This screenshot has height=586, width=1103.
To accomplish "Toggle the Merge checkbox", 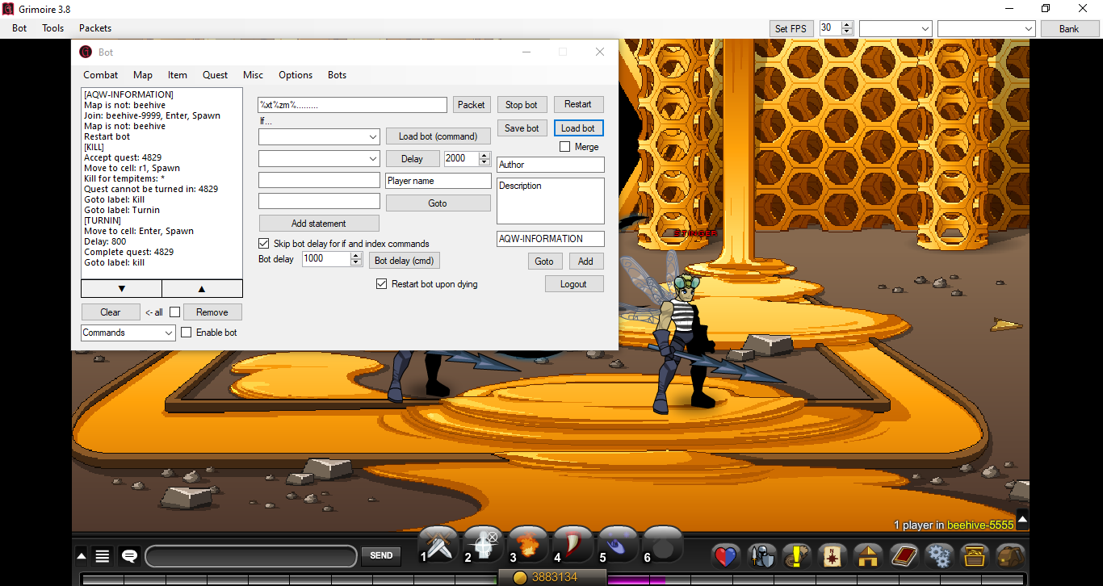I will (x=565, y=147).
